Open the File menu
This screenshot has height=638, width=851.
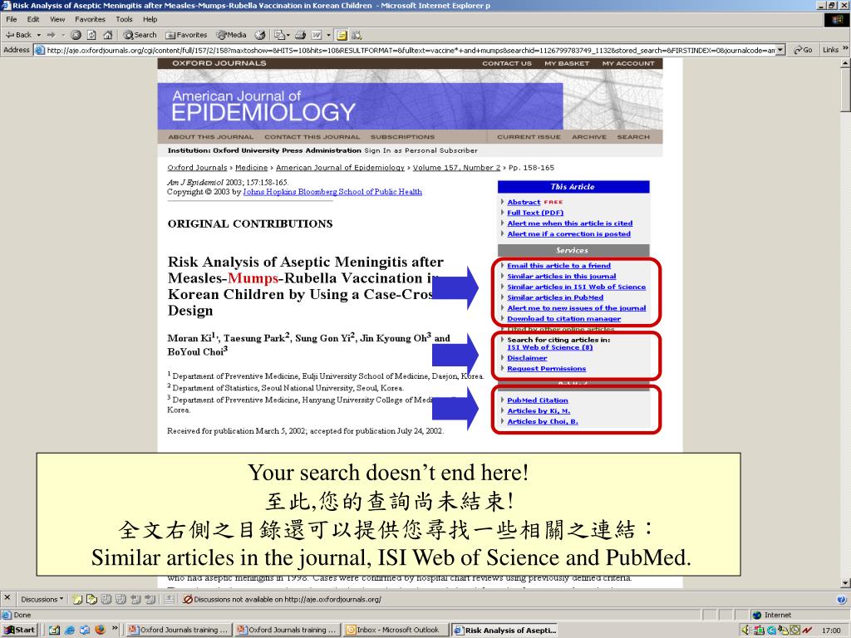coord(12,19)
